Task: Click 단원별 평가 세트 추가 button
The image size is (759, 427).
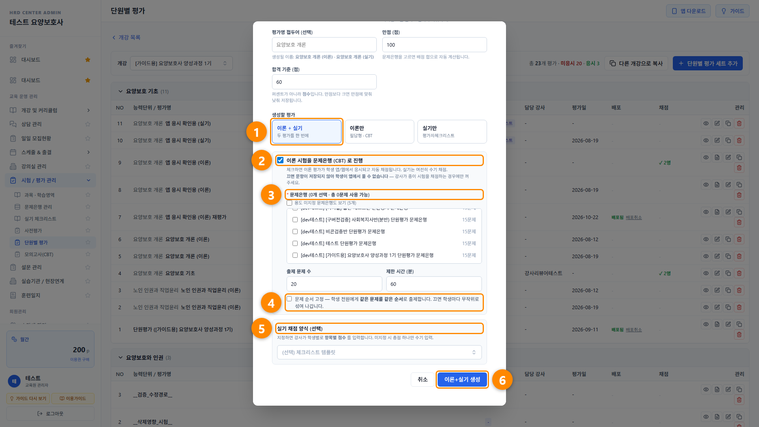Action: pyautogui.click(x=708, y=63)
